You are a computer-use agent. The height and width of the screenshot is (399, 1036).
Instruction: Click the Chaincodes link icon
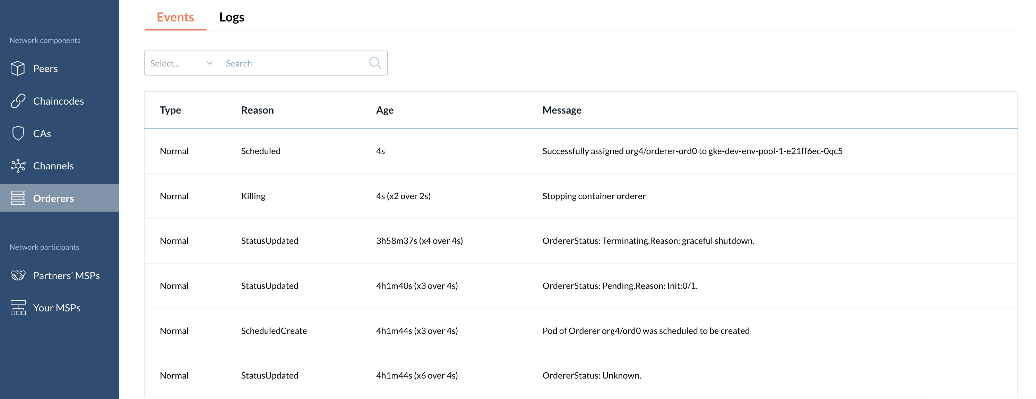point(18,101)
